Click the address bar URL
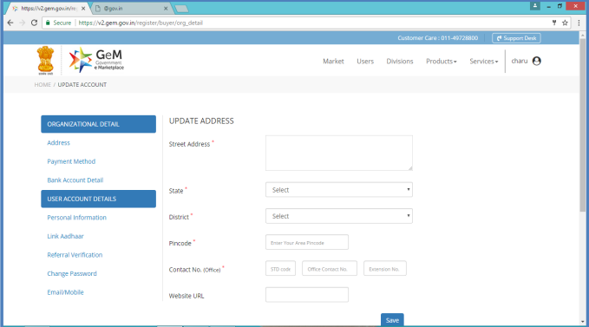This screenshot has height=327, width=589. (141, 23)
